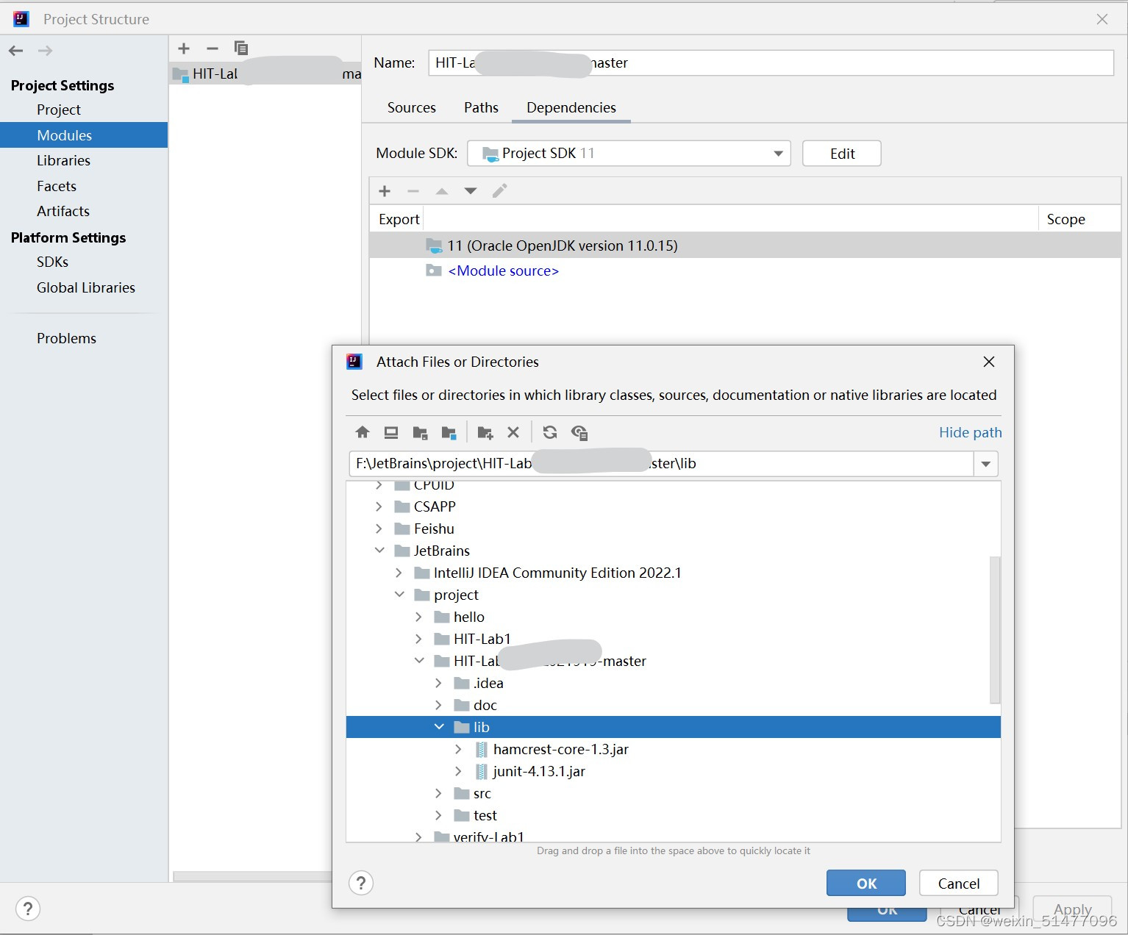The image size is (1128, 935).
Task: Select junit-4.13.1.jar file
Action: point(539,771)
